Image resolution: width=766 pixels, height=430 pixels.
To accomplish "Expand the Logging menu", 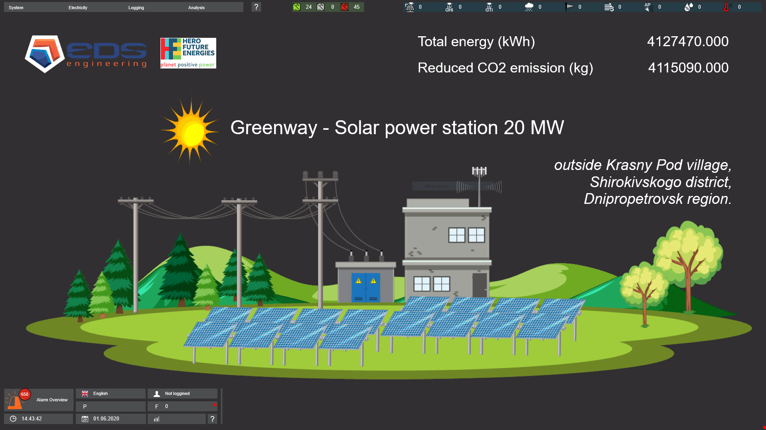I will [136, 8].
